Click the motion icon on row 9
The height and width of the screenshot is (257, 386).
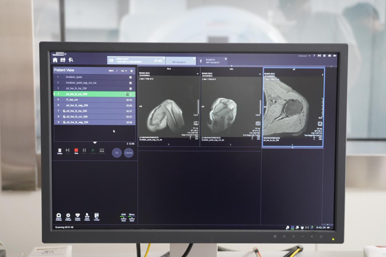click(64, 122)
